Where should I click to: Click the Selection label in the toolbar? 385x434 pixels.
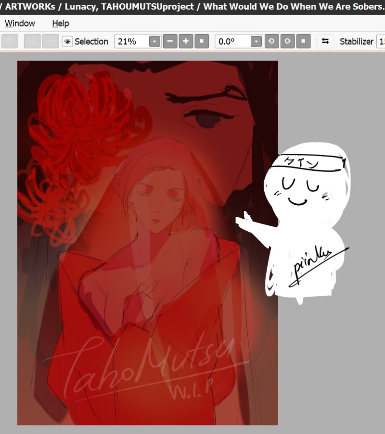pos(91,41)
